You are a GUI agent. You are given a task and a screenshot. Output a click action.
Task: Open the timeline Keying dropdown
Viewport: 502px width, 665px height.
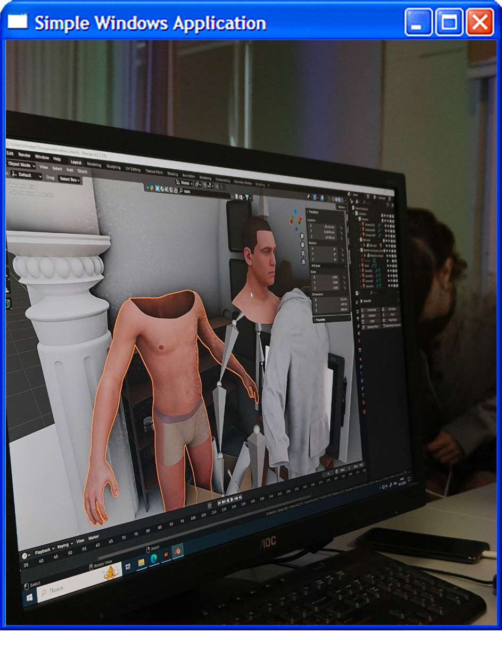point(65,546)
